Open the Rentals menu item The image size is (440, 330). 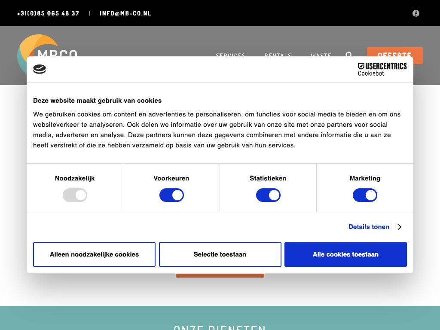pos(278,55)
